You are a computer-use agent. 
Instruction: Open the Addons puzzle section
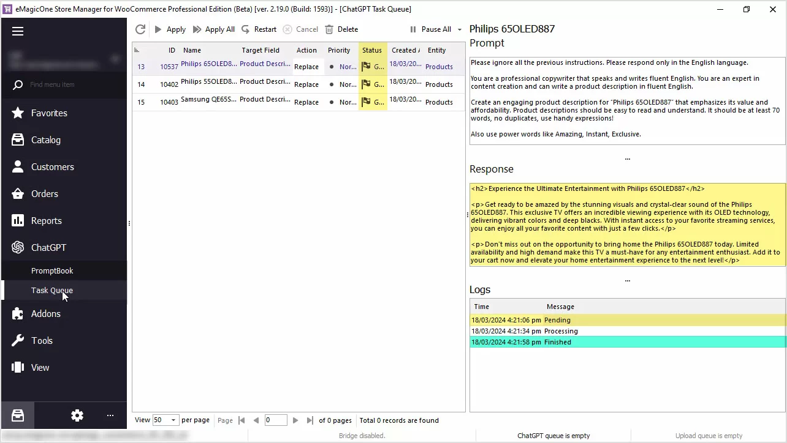tap(45, 314)
